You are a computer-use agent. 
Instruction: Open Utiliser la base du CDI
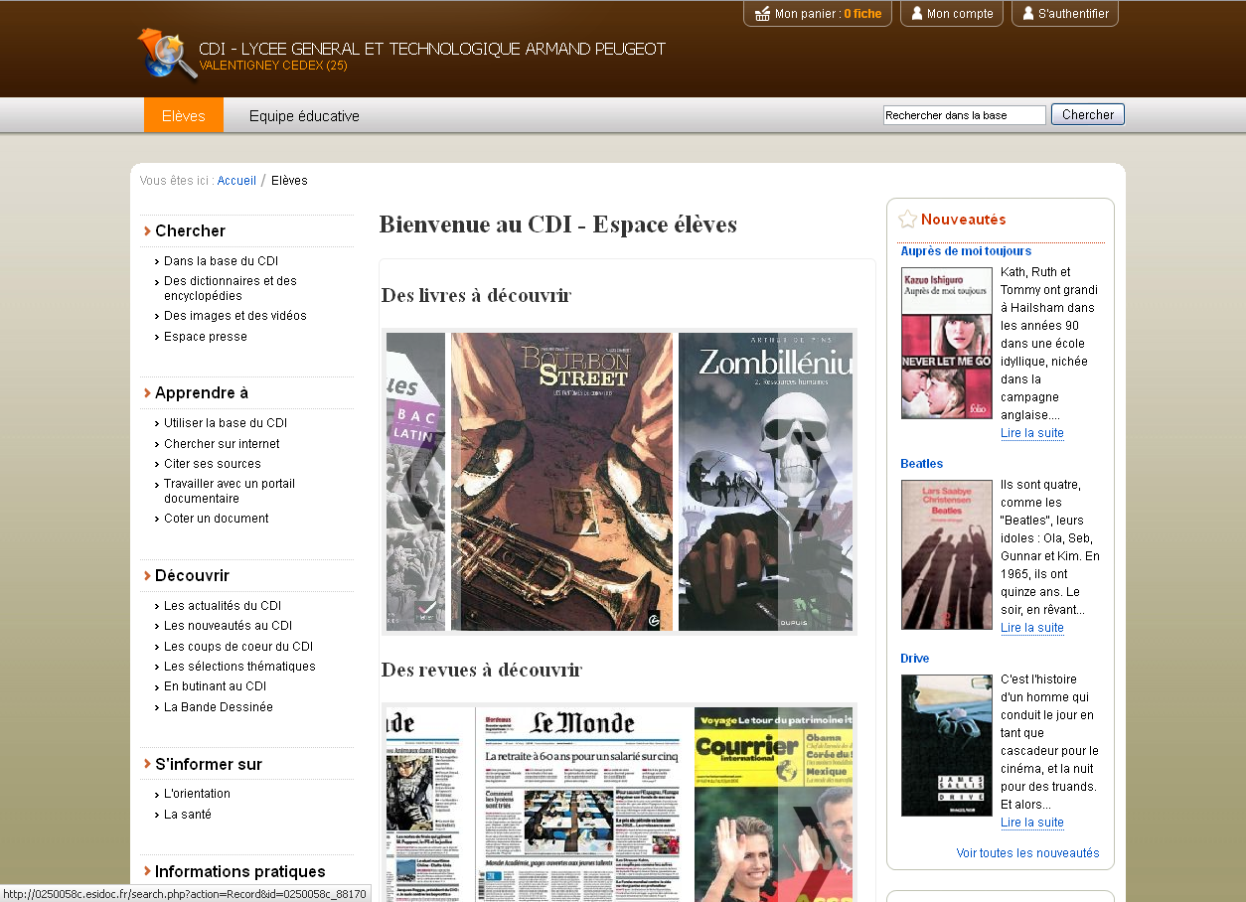pos(226,423)
